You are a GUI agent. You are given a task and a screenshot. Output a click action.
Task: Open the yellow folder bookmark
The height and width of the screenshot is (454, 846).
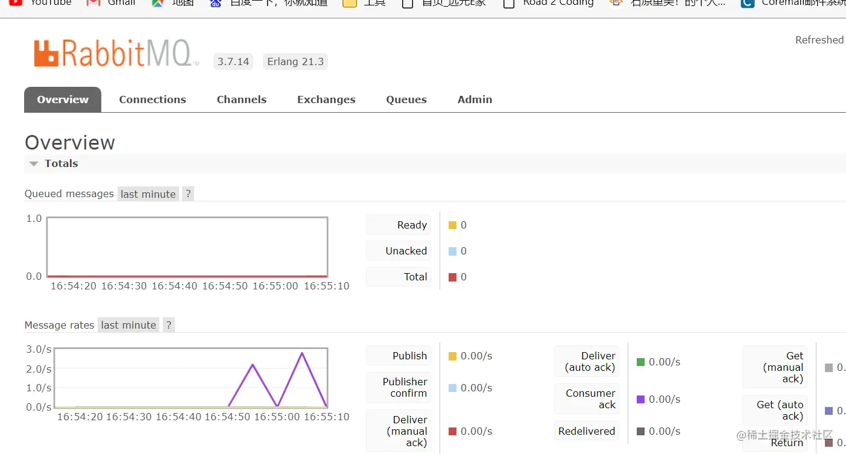[349, 3]
